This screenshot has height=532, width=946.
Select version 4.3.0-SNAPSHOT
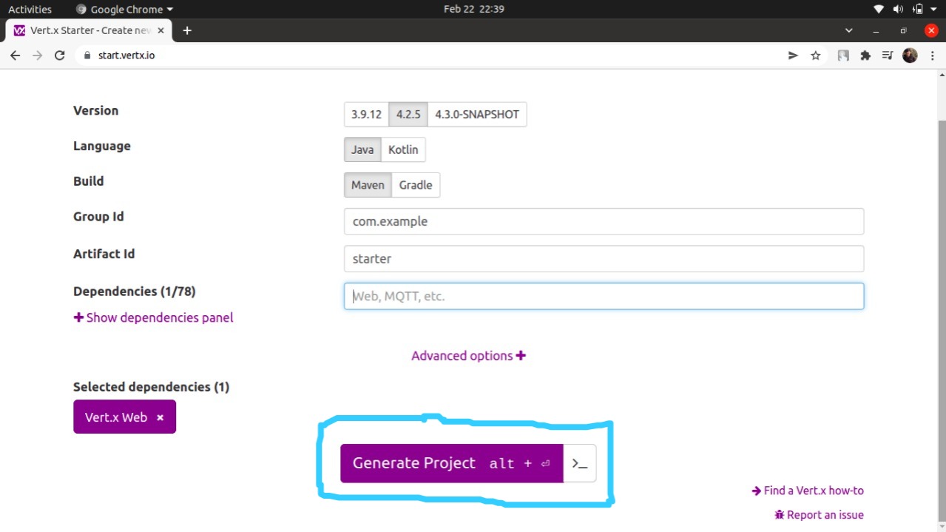pos(477,115)
